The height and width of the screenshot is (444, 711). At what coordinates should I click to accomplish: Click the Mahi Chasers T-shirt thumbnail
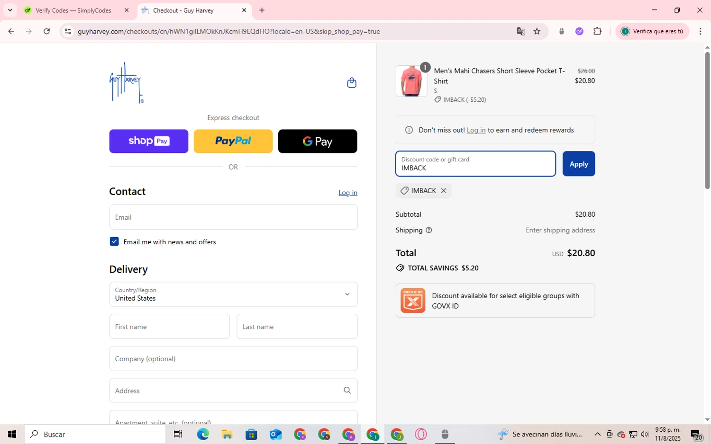tap(411, 81)
